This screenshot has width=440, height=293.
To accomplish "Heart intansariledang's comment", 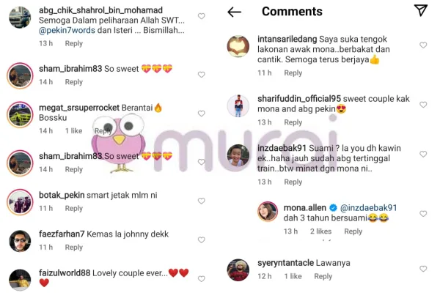I will [423, 45].
